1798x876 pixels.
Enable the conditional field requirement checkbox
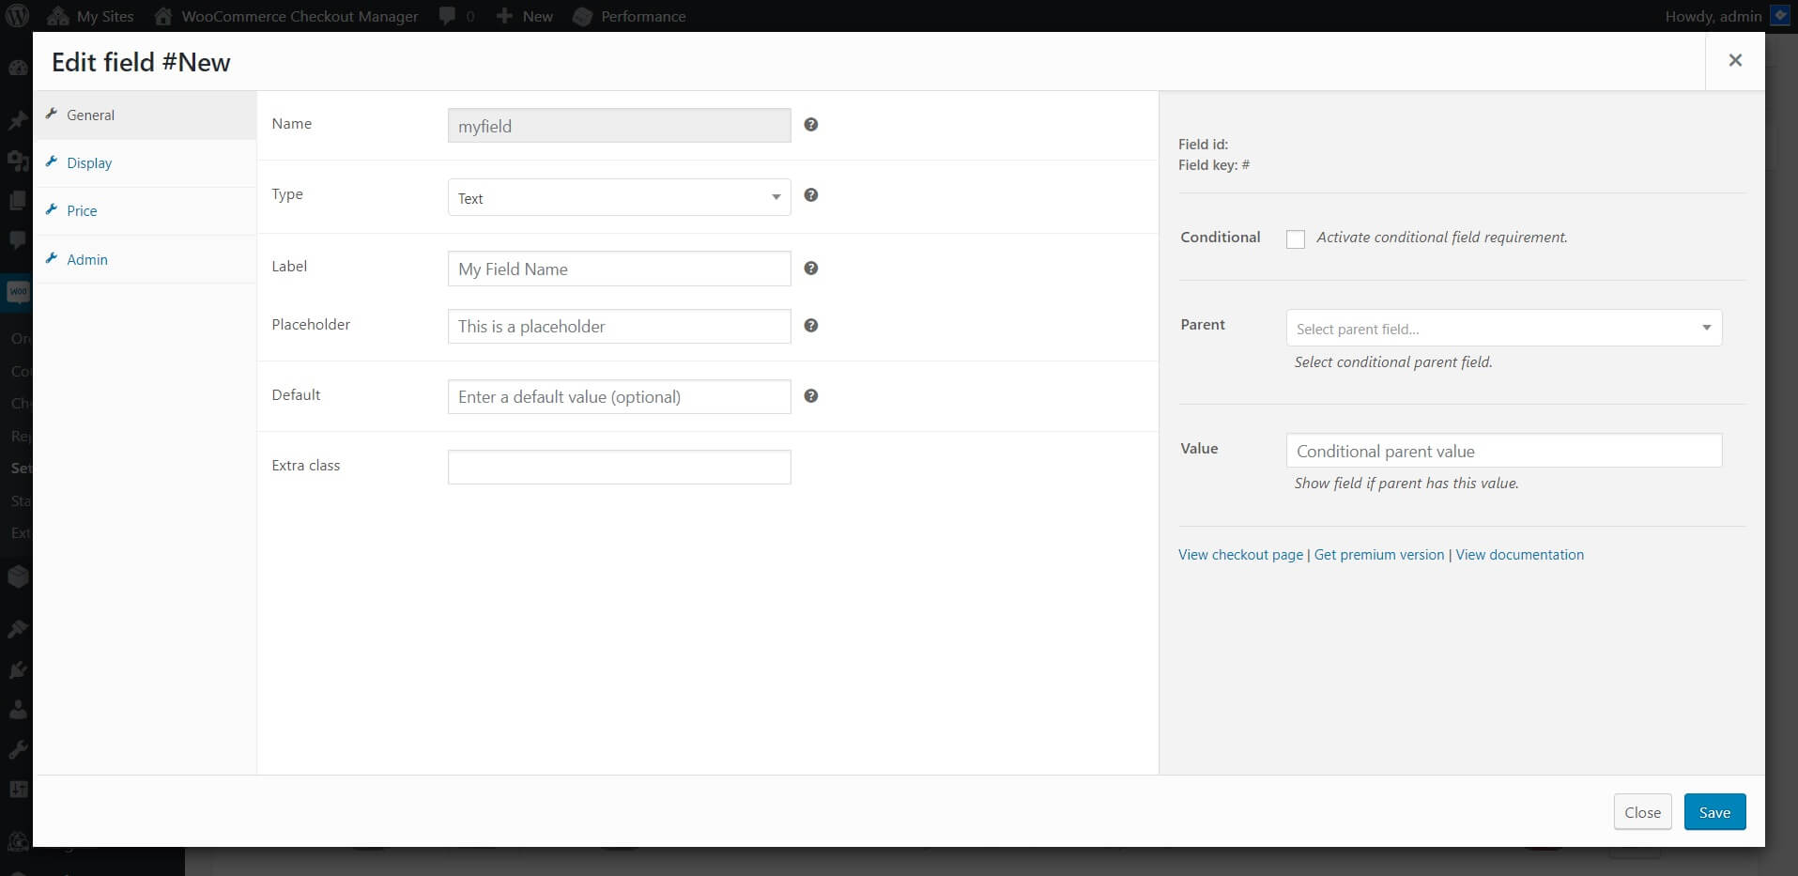point(1296,238)
